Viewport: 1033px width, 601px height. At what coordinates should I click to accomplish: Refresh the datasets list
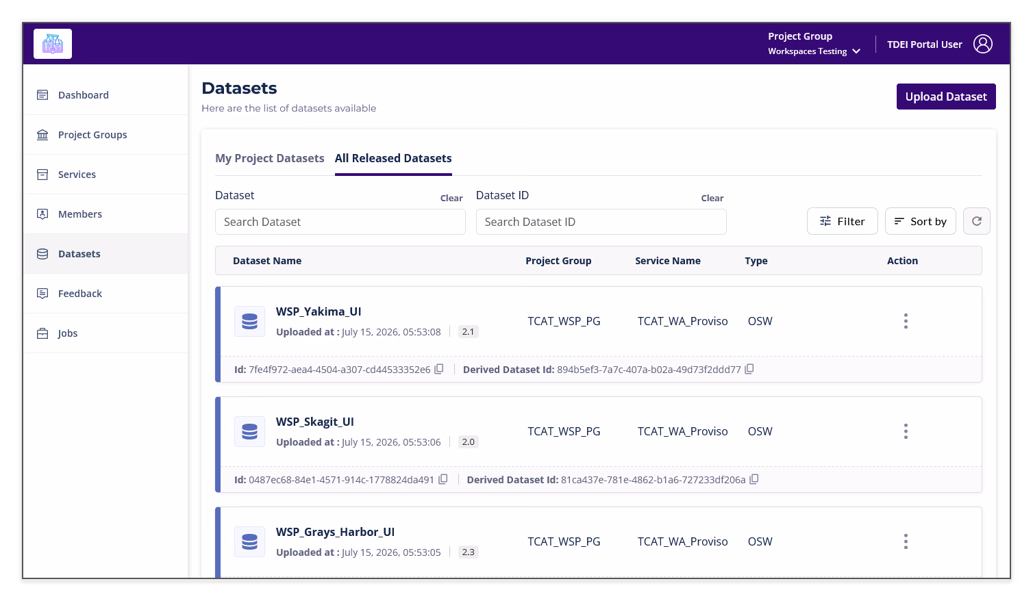(x=976, y=221)
